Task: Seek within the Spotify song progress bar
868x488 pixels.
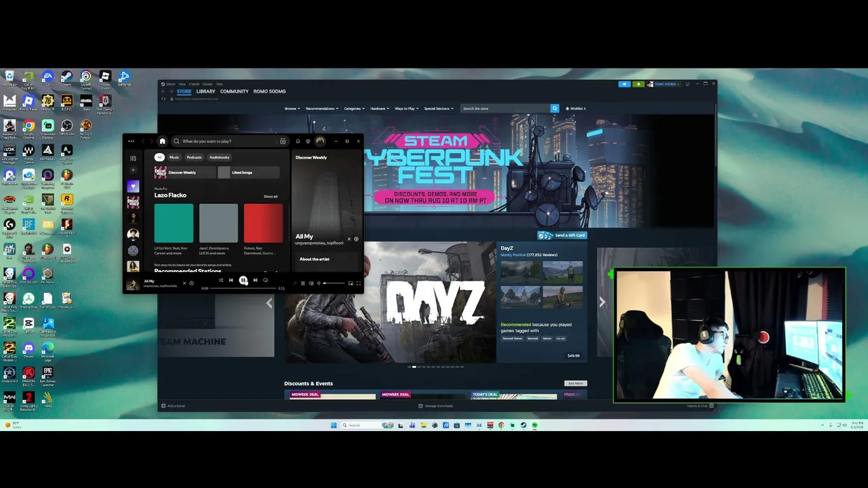Action: click(243, 288)
